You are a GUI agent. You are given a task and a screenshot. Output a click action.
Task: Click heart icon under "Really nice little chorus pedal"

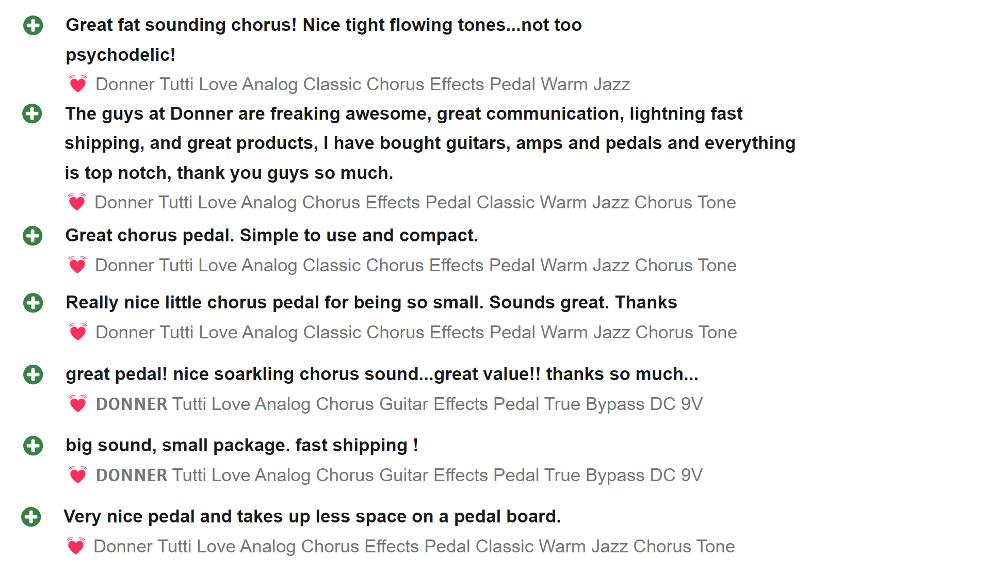(x=78, y=332)
